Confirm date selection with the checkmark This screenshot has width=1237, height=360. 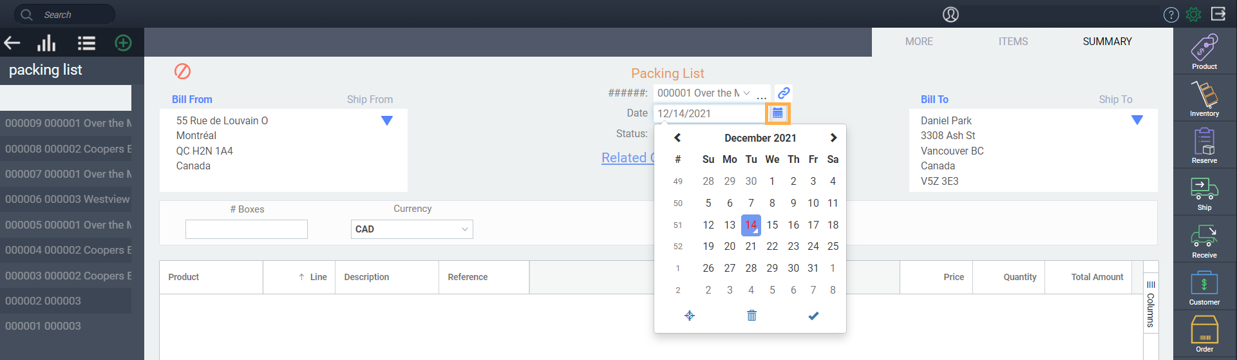(813, 316)
